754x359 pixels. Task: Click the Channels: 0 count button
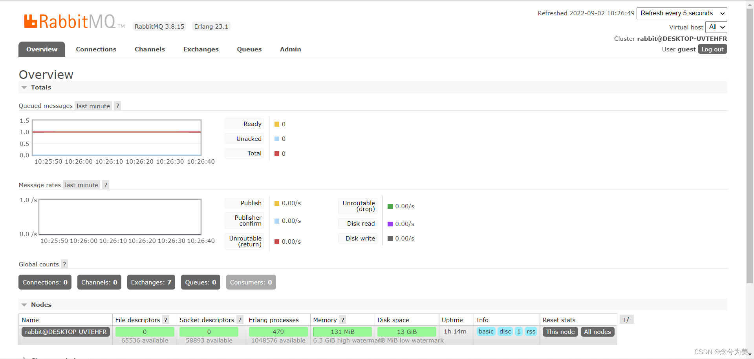[99, 282]
